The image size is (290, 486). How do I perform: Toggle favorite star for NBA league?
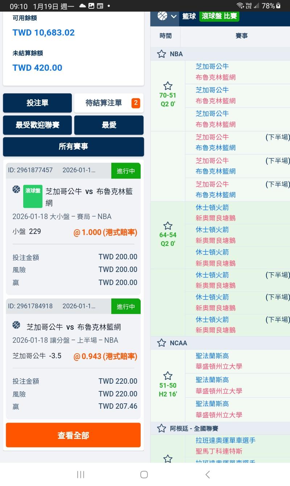(x=161, y=54)
